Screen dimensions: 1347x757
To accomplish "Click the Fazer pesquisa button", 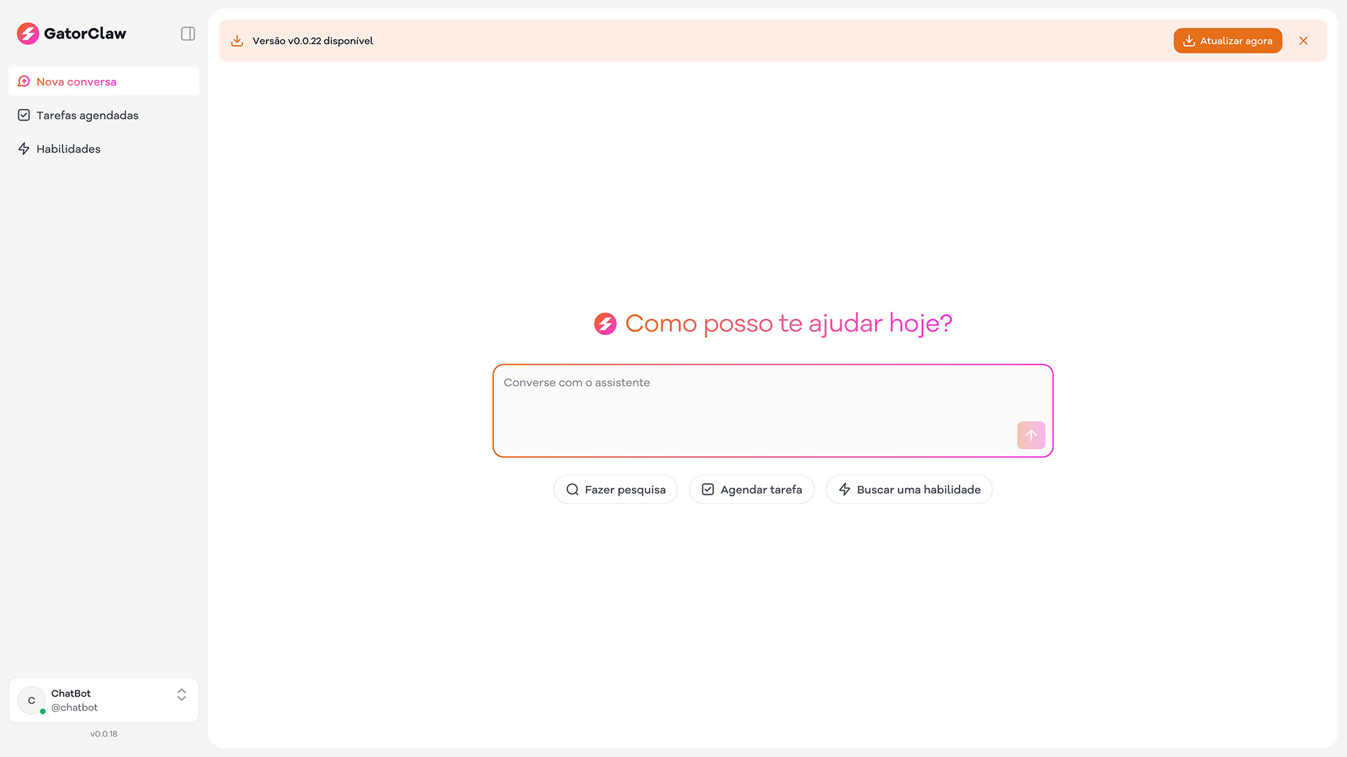I will 615,489.
